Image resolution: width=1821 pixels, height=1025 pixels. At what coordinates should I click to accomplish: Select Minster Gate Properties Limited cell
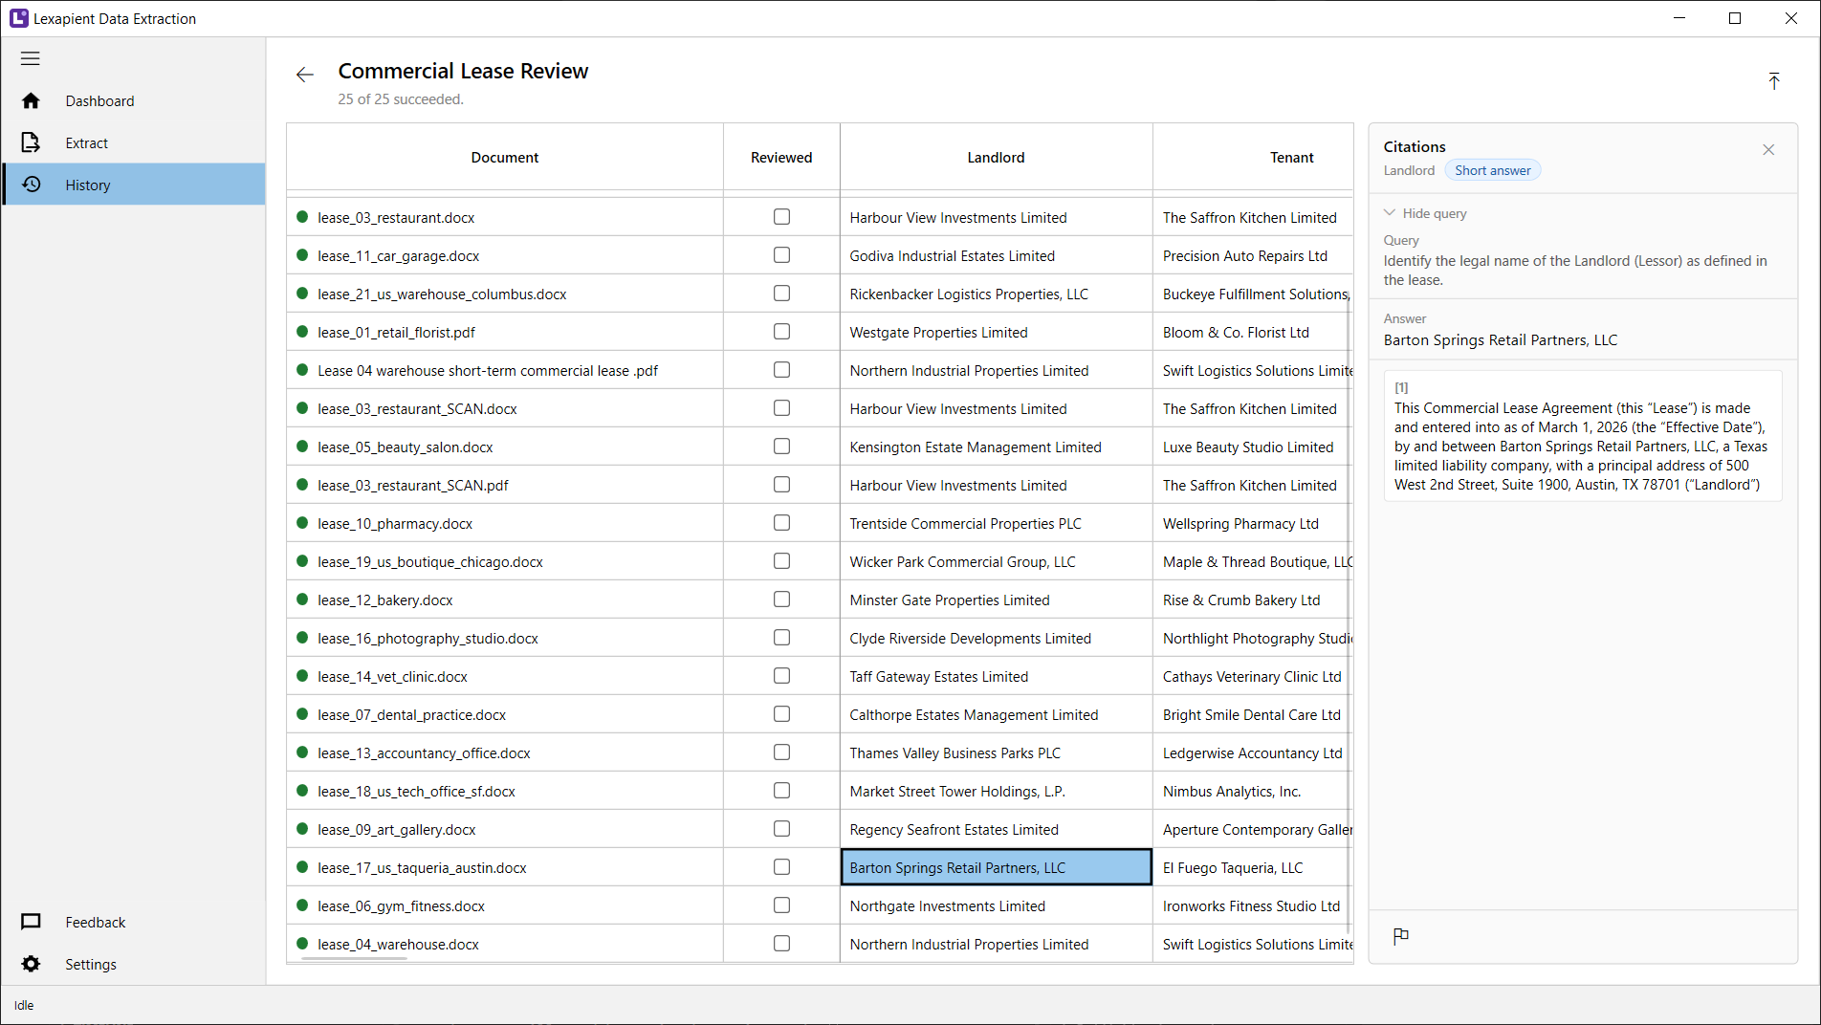coord(996,600)
